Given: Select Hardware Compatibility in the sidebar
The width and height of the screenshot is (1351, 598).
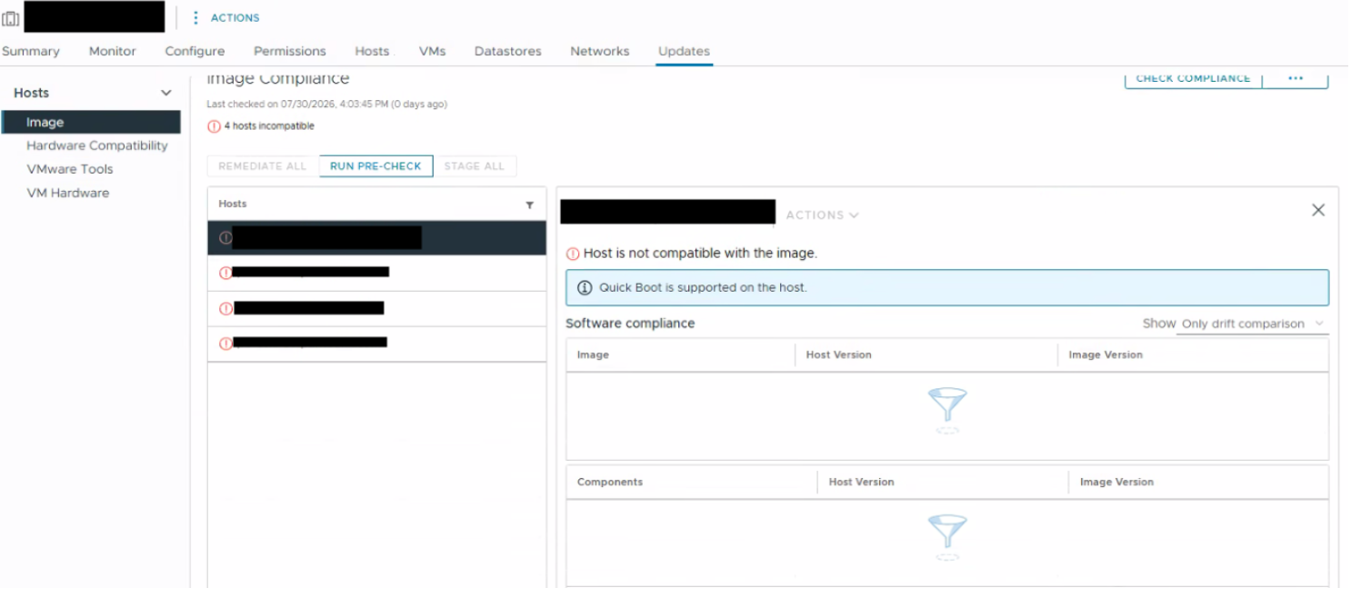Looking at the screenshot, I should [x=97, y=145].
